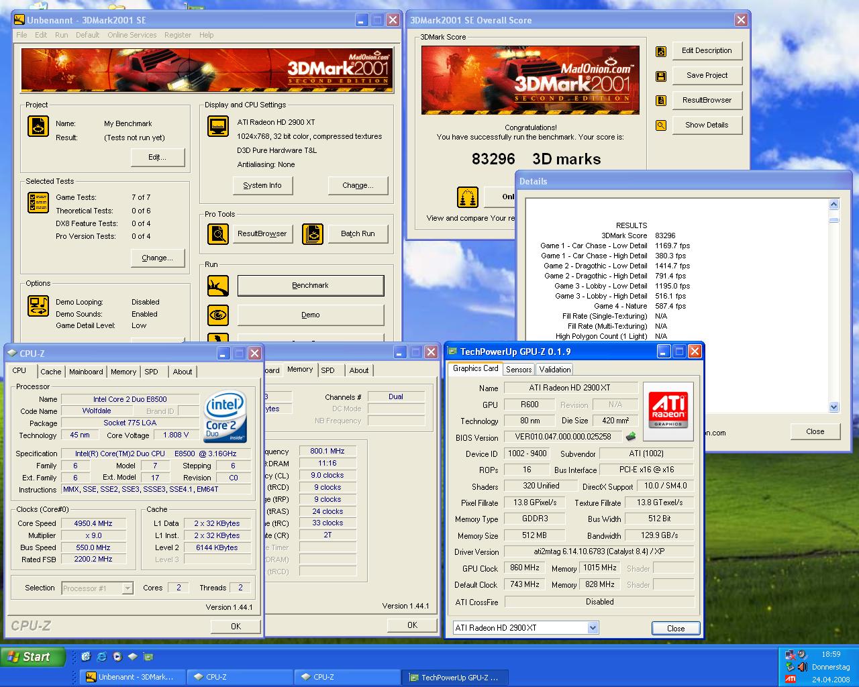
Task: Switch to Validation tab in GPU-Z
Action: click(x=554, y=370)
